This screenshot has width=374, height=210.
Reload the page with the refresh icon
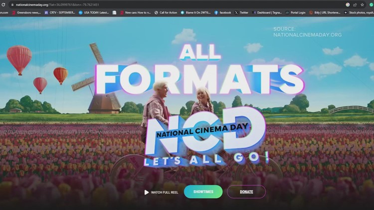[x=3, y=5]
